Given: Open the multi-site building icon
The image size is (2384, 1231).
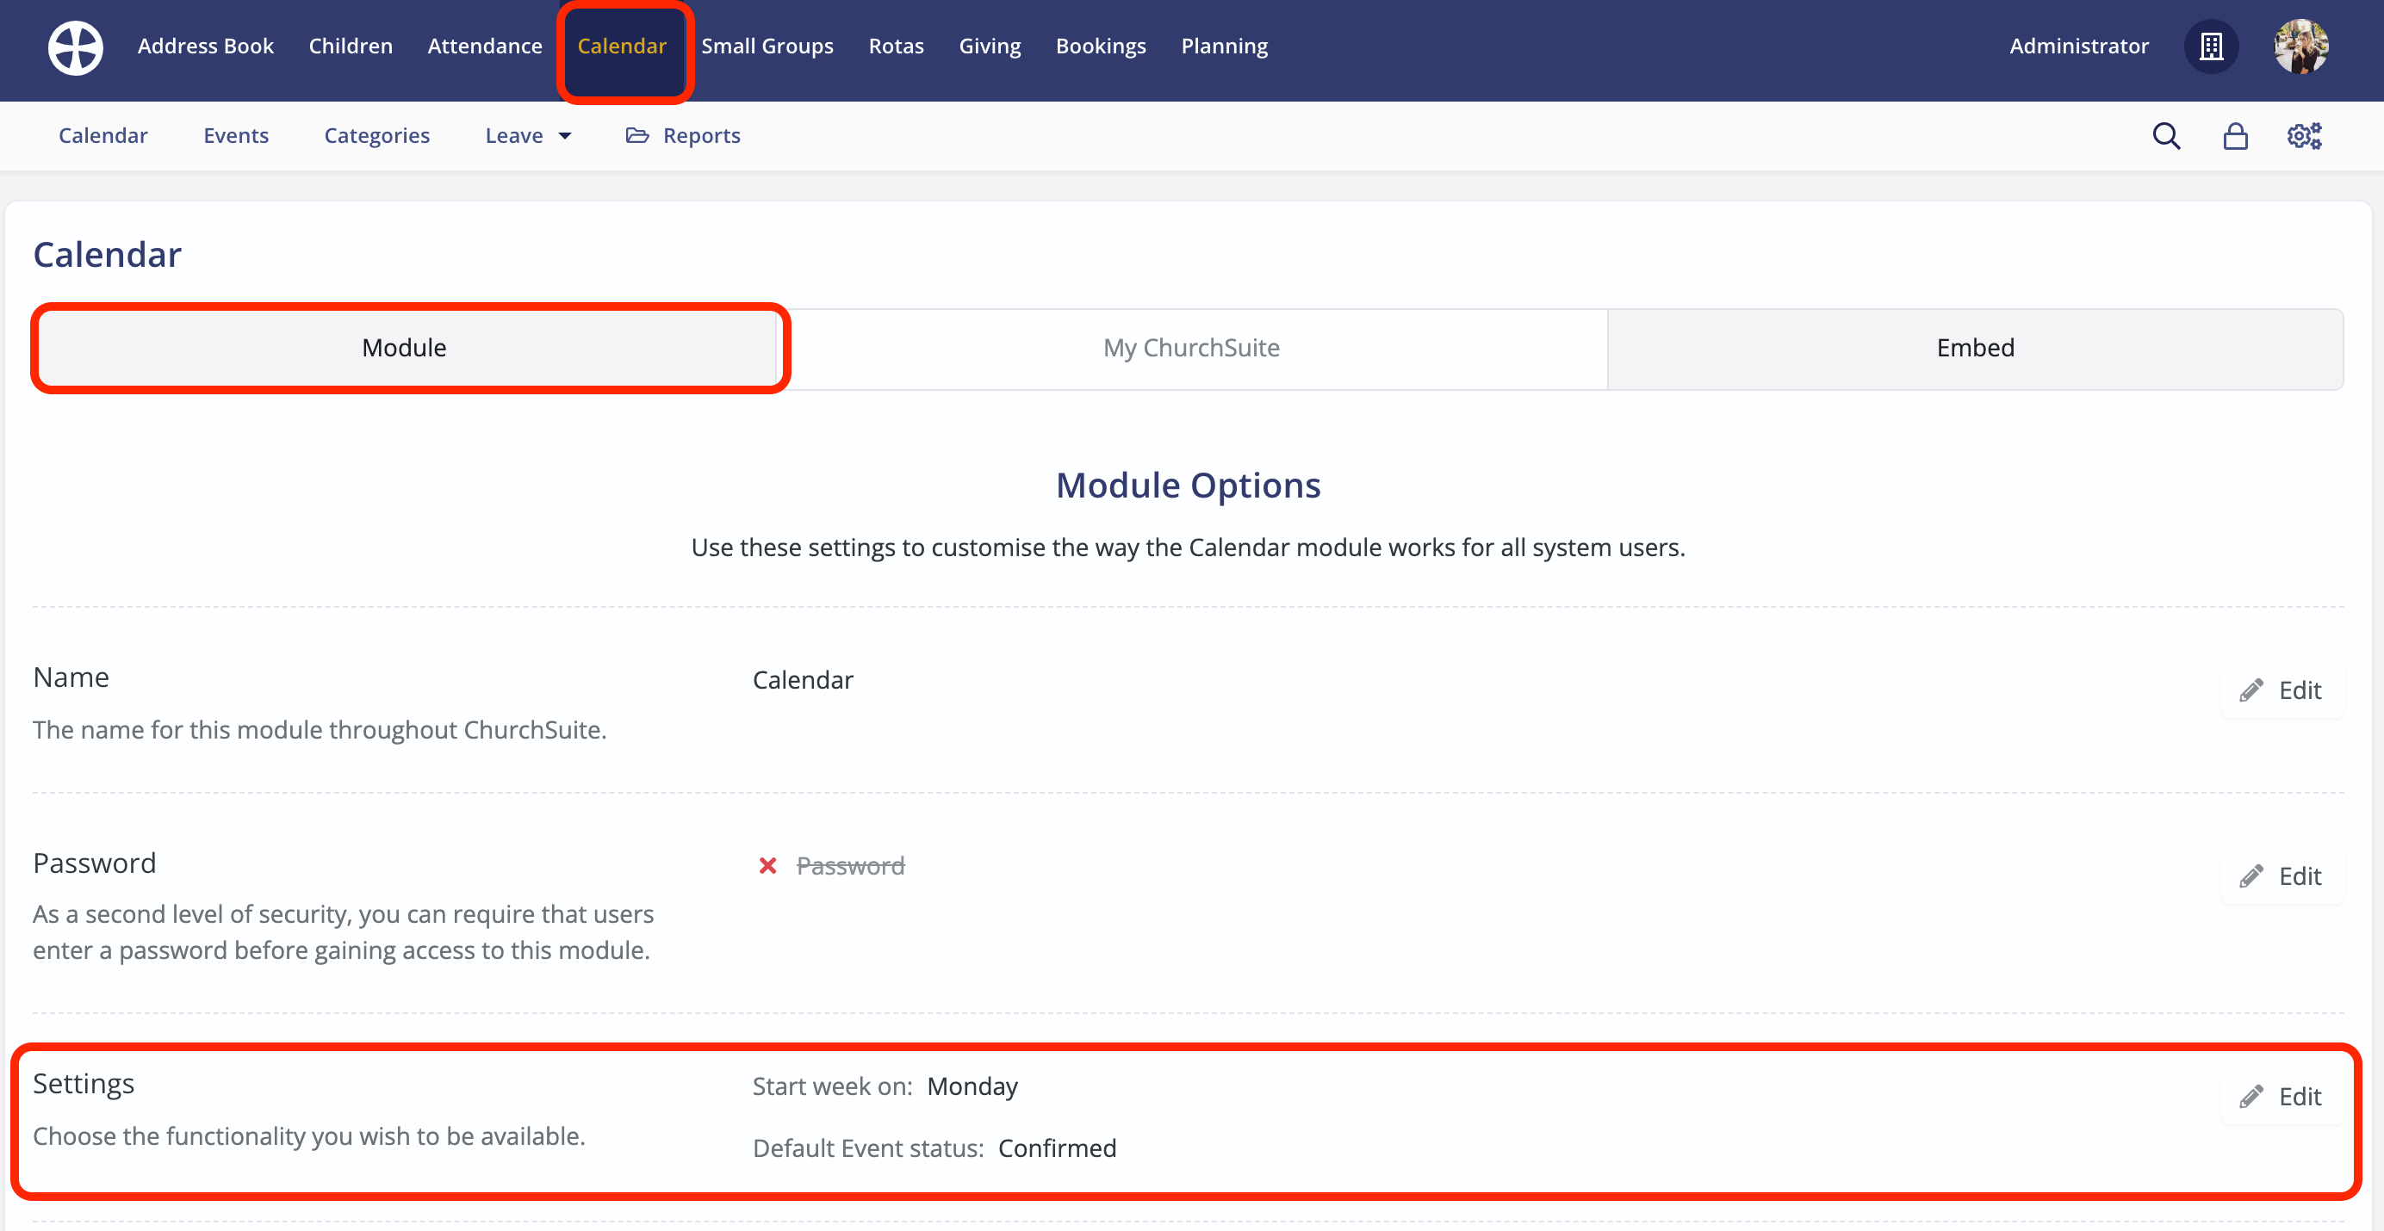Looking at the screenshot, I should (x=2211, y=46).
